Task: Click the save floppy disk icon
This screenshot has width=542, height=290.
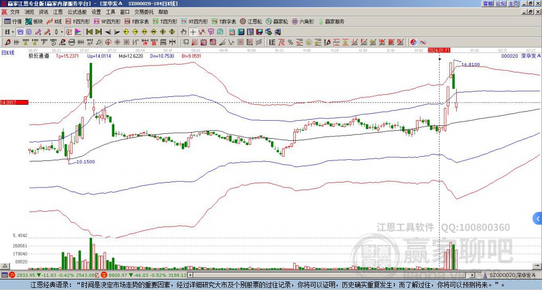Action: click(259, 32)
